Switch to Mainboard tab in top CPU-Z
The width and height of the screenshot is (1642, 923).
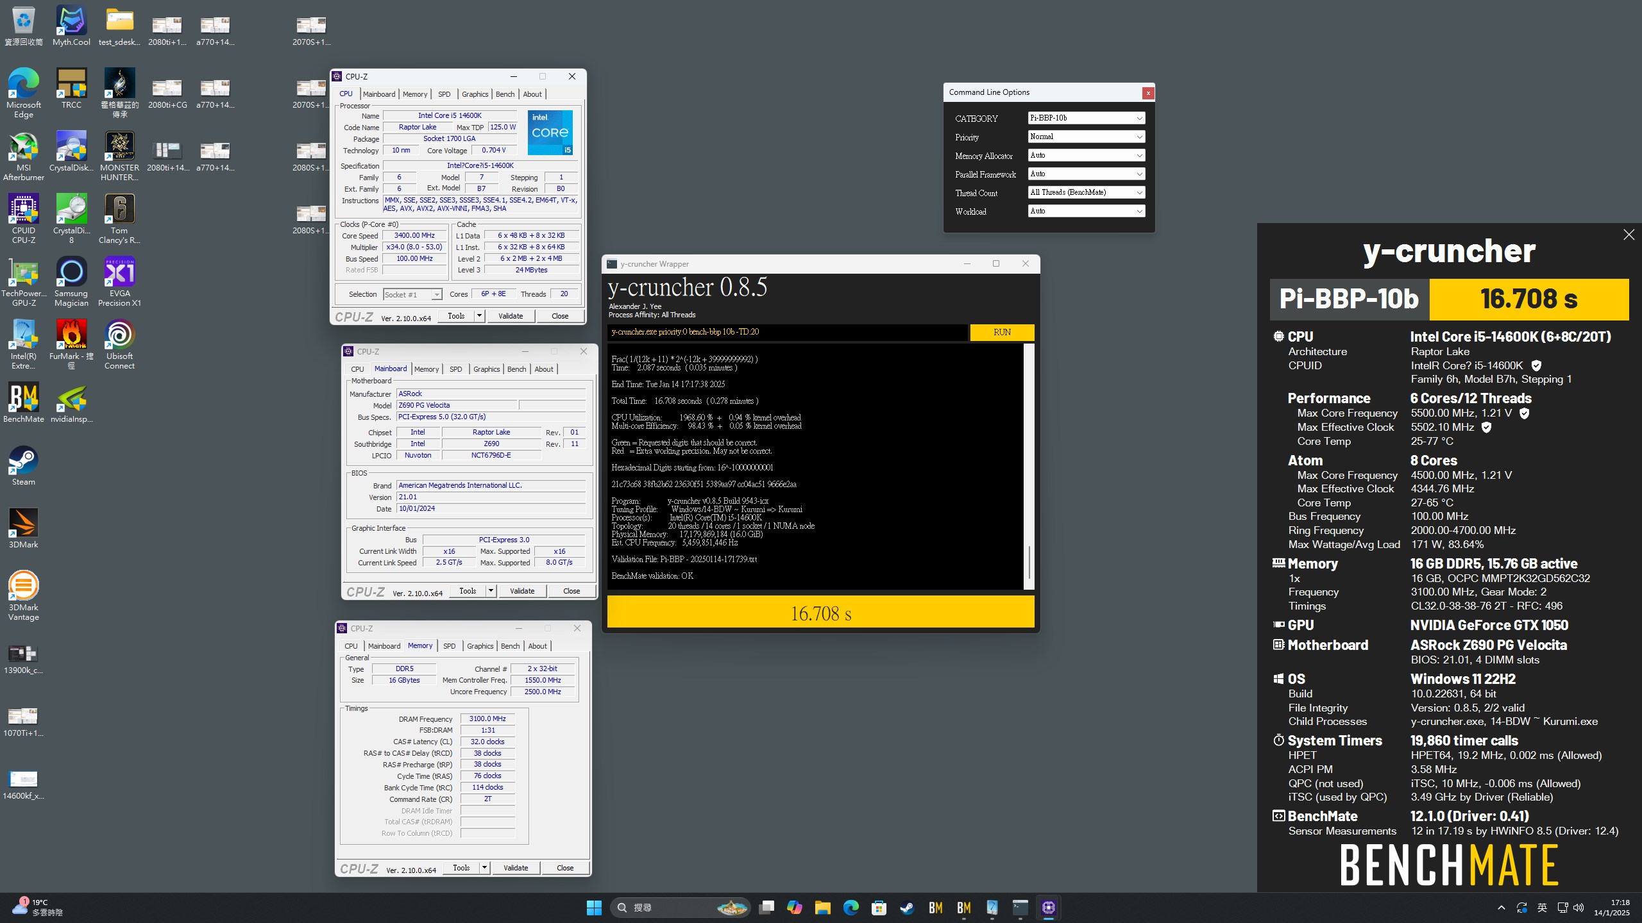click(x=378, y=94)
